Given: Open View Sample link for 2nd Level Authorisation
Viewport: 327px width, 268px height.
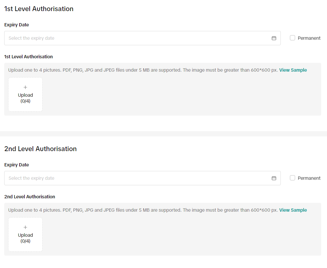Looking at the screenshot, I should click(x=293, y=210).
